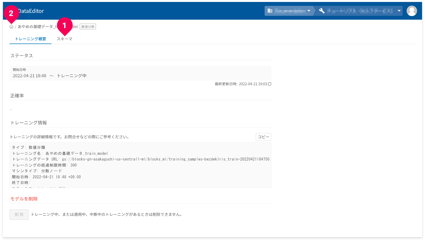Click the wrench project icon
Viewport: 425px width, 241px height.
(x=322, y=11)
